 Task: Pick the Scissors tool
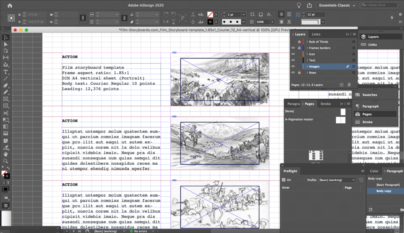(x=6, y=113)
